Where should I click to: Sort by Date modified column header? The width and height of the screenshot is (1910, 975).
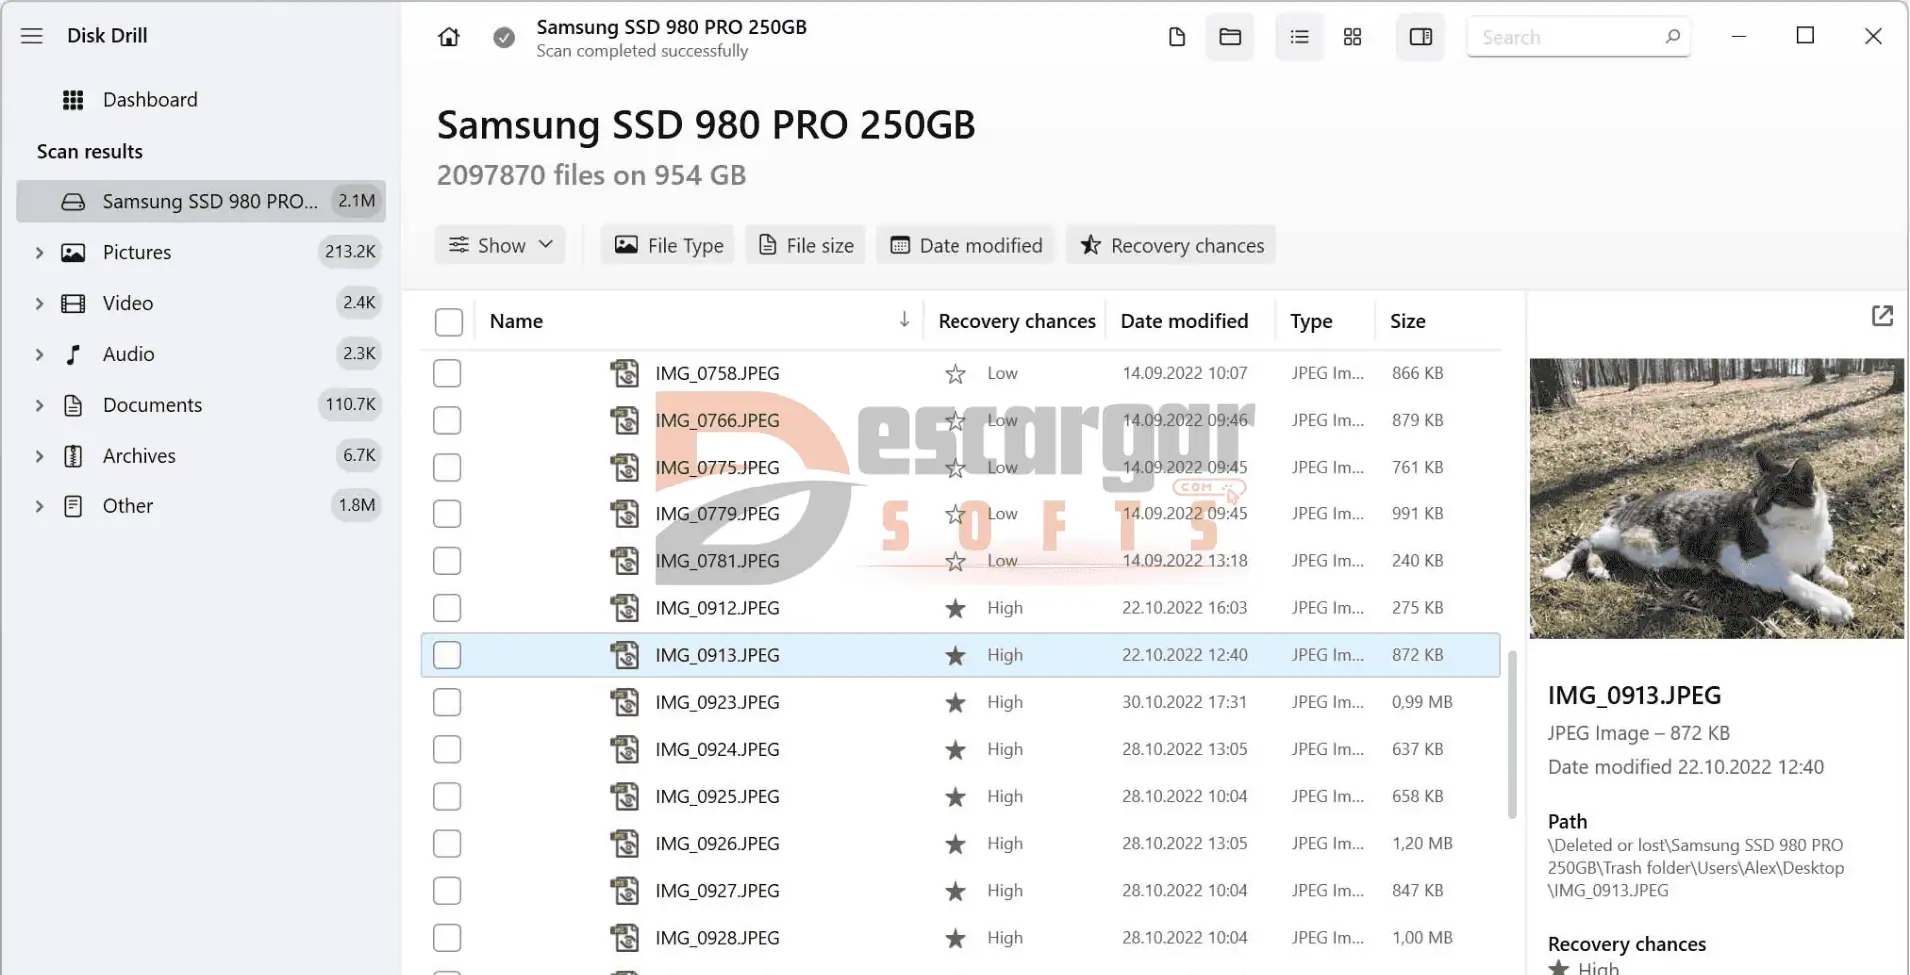pos(1184,321)
